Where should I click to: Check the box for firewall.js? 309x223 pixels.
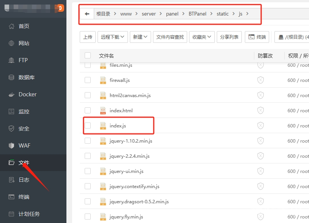click(x=88, y=80)
